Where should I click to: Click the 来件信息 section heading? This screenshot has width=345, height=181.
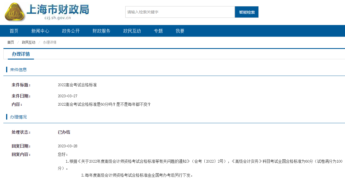pos(19,70)
